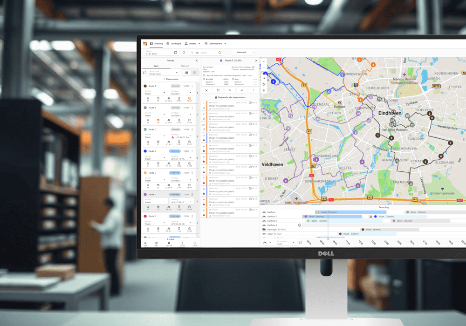Click the timeline sort direction icon
This screenshot has width=466, height=326.
(x=300, y=243)
